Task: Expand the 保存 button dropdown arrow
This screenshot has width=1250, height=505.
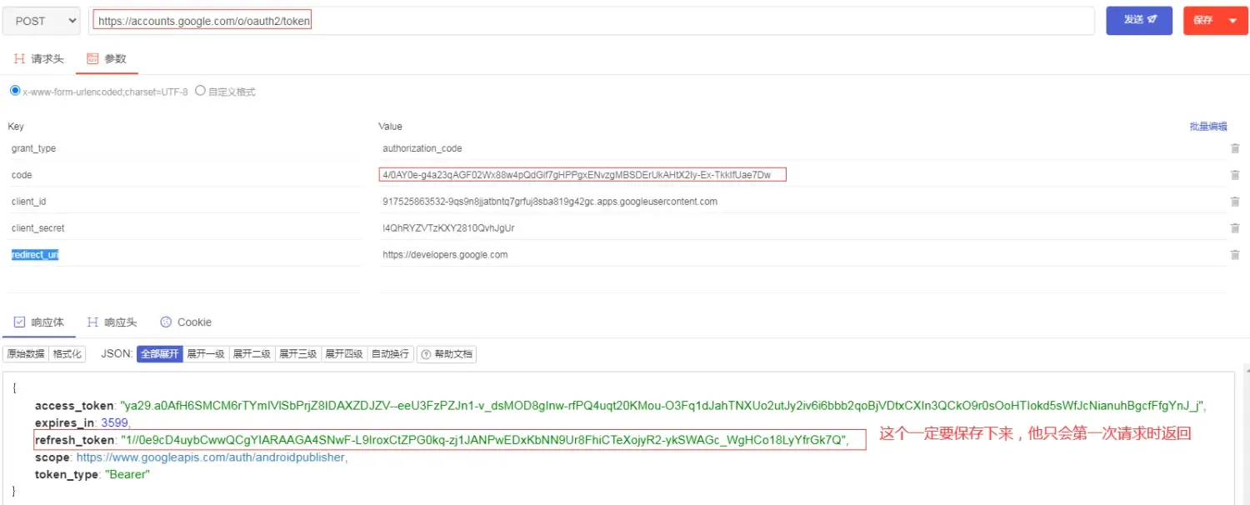Action: (1233, 21)
